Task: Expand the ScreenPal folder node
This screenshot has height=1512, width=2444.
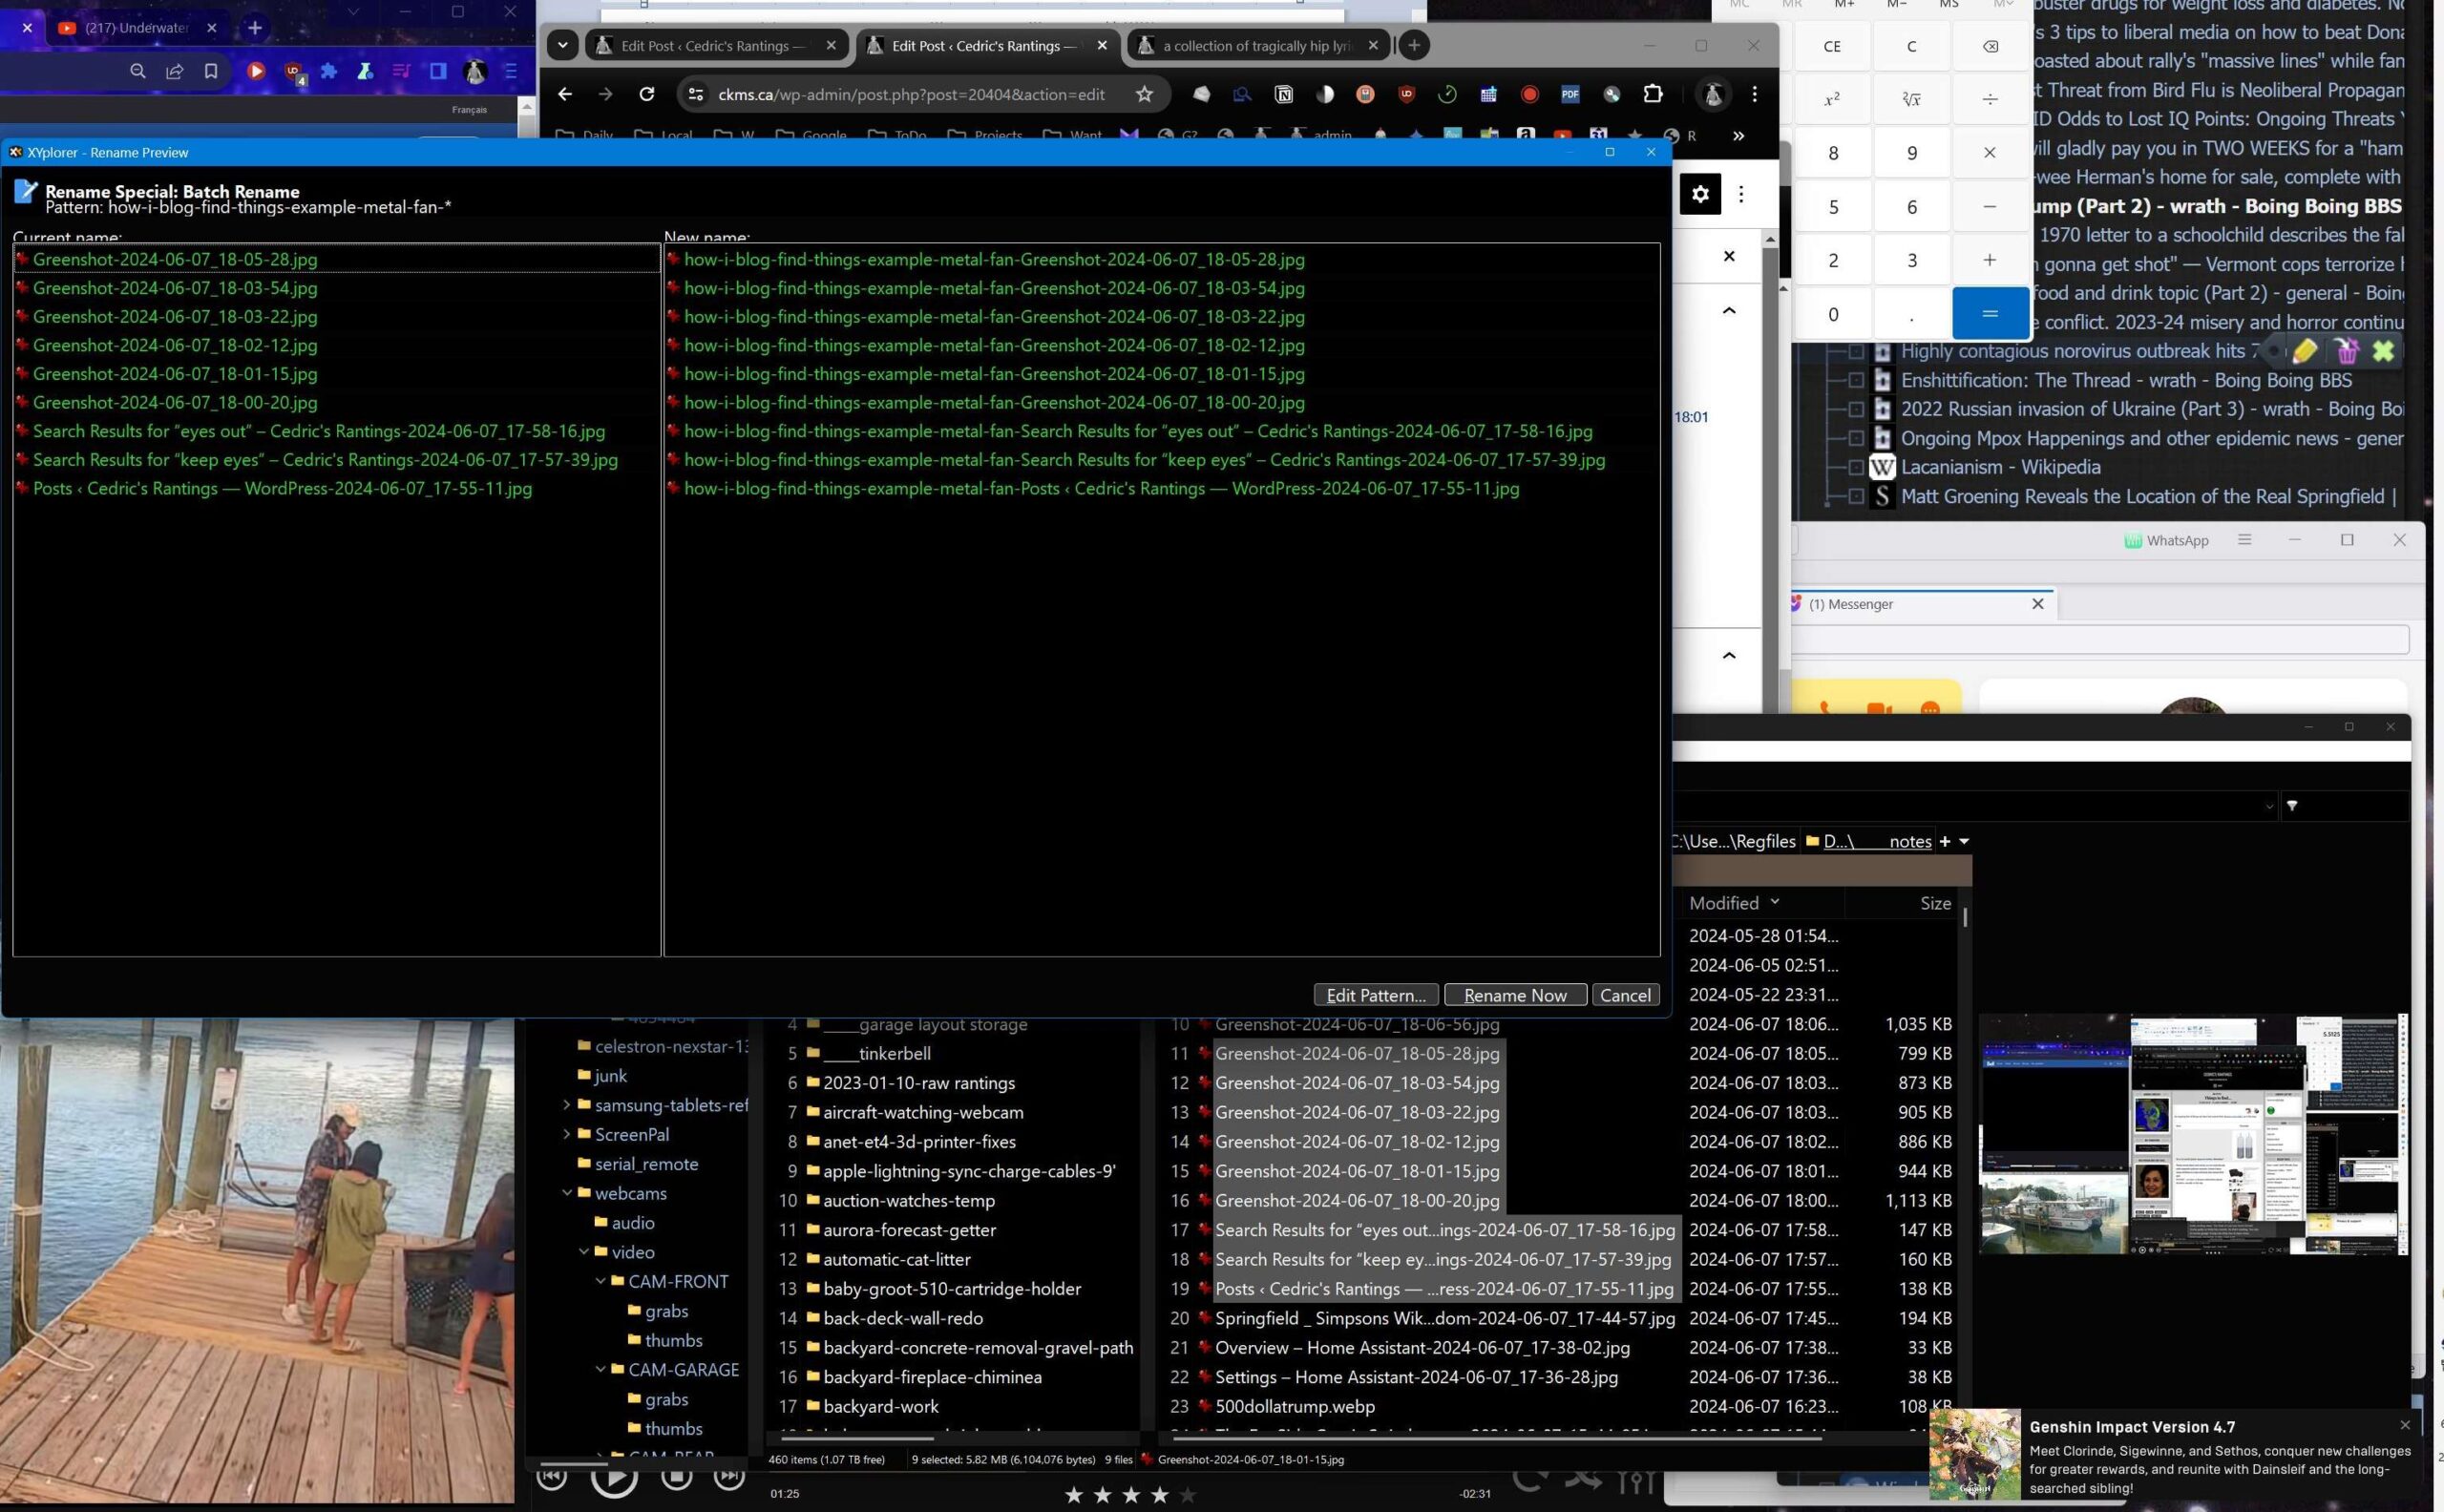Action: click(567, 1134)
